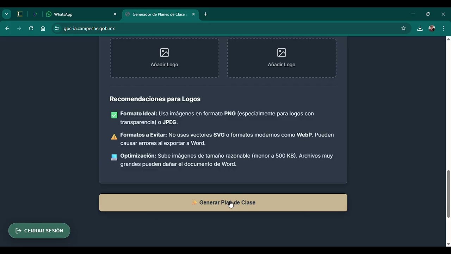Expand the tab search dropdown arrow
The height and width of the screenshot is (254, 451).
pyautogui.click(x=6, y=14)
